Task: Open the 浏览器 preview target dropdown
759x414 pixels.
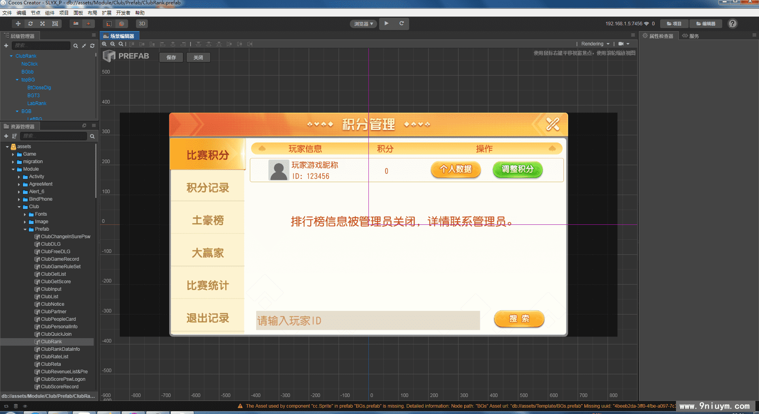Action: pos(363,24)
